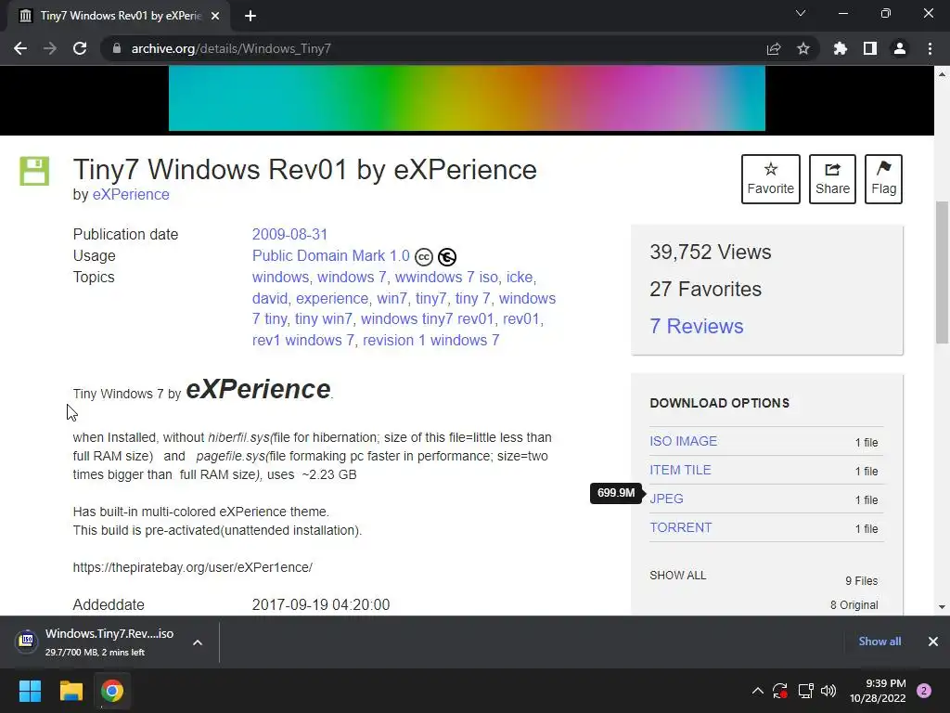
Task: Click the green floppy disk software icon
Action: point(34,171)
